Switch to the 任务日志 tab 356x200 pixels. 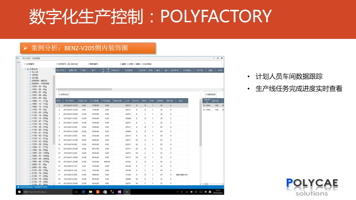tap(64, 94)
